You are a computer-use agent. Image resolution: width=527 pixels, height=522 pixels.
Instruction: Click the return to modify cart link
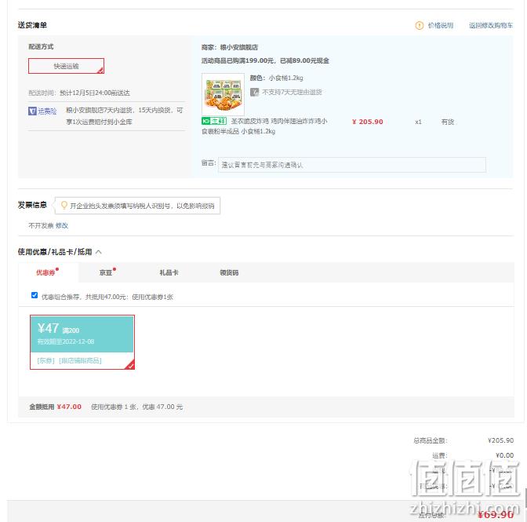[491, 25]
